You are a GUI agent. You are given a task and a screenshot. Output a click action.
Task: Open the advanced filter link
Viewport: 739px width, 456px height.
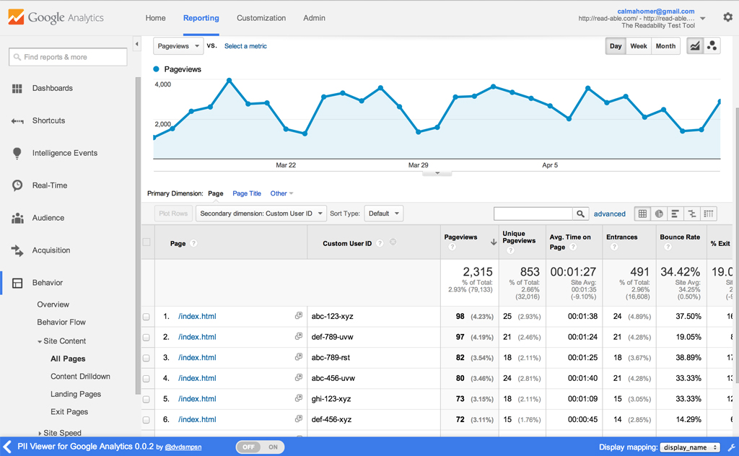point(609,214)
